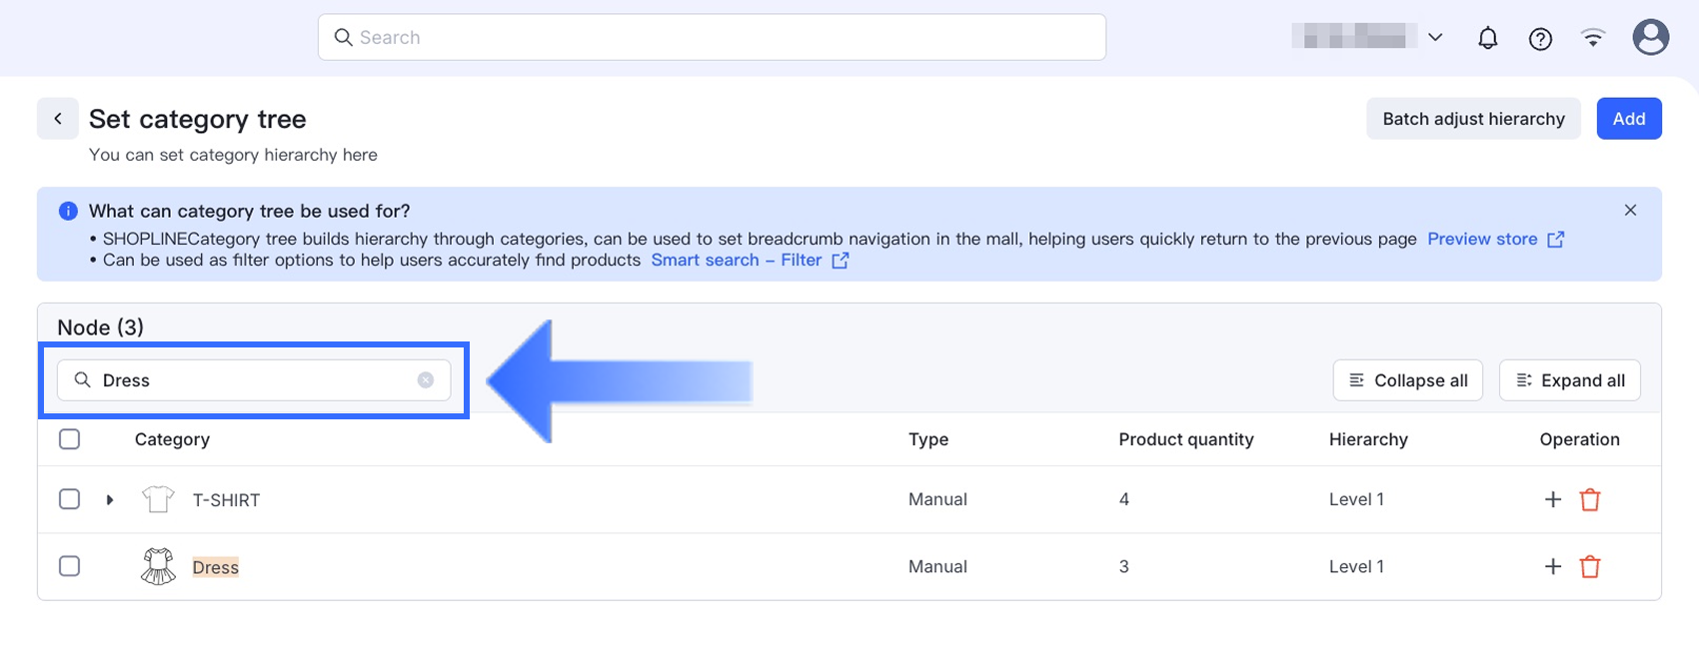The width and height of the screenshot is (1699, 649).
Task: Add subcategory under Dress with plus icon
Action: (x=1552, y=567)
